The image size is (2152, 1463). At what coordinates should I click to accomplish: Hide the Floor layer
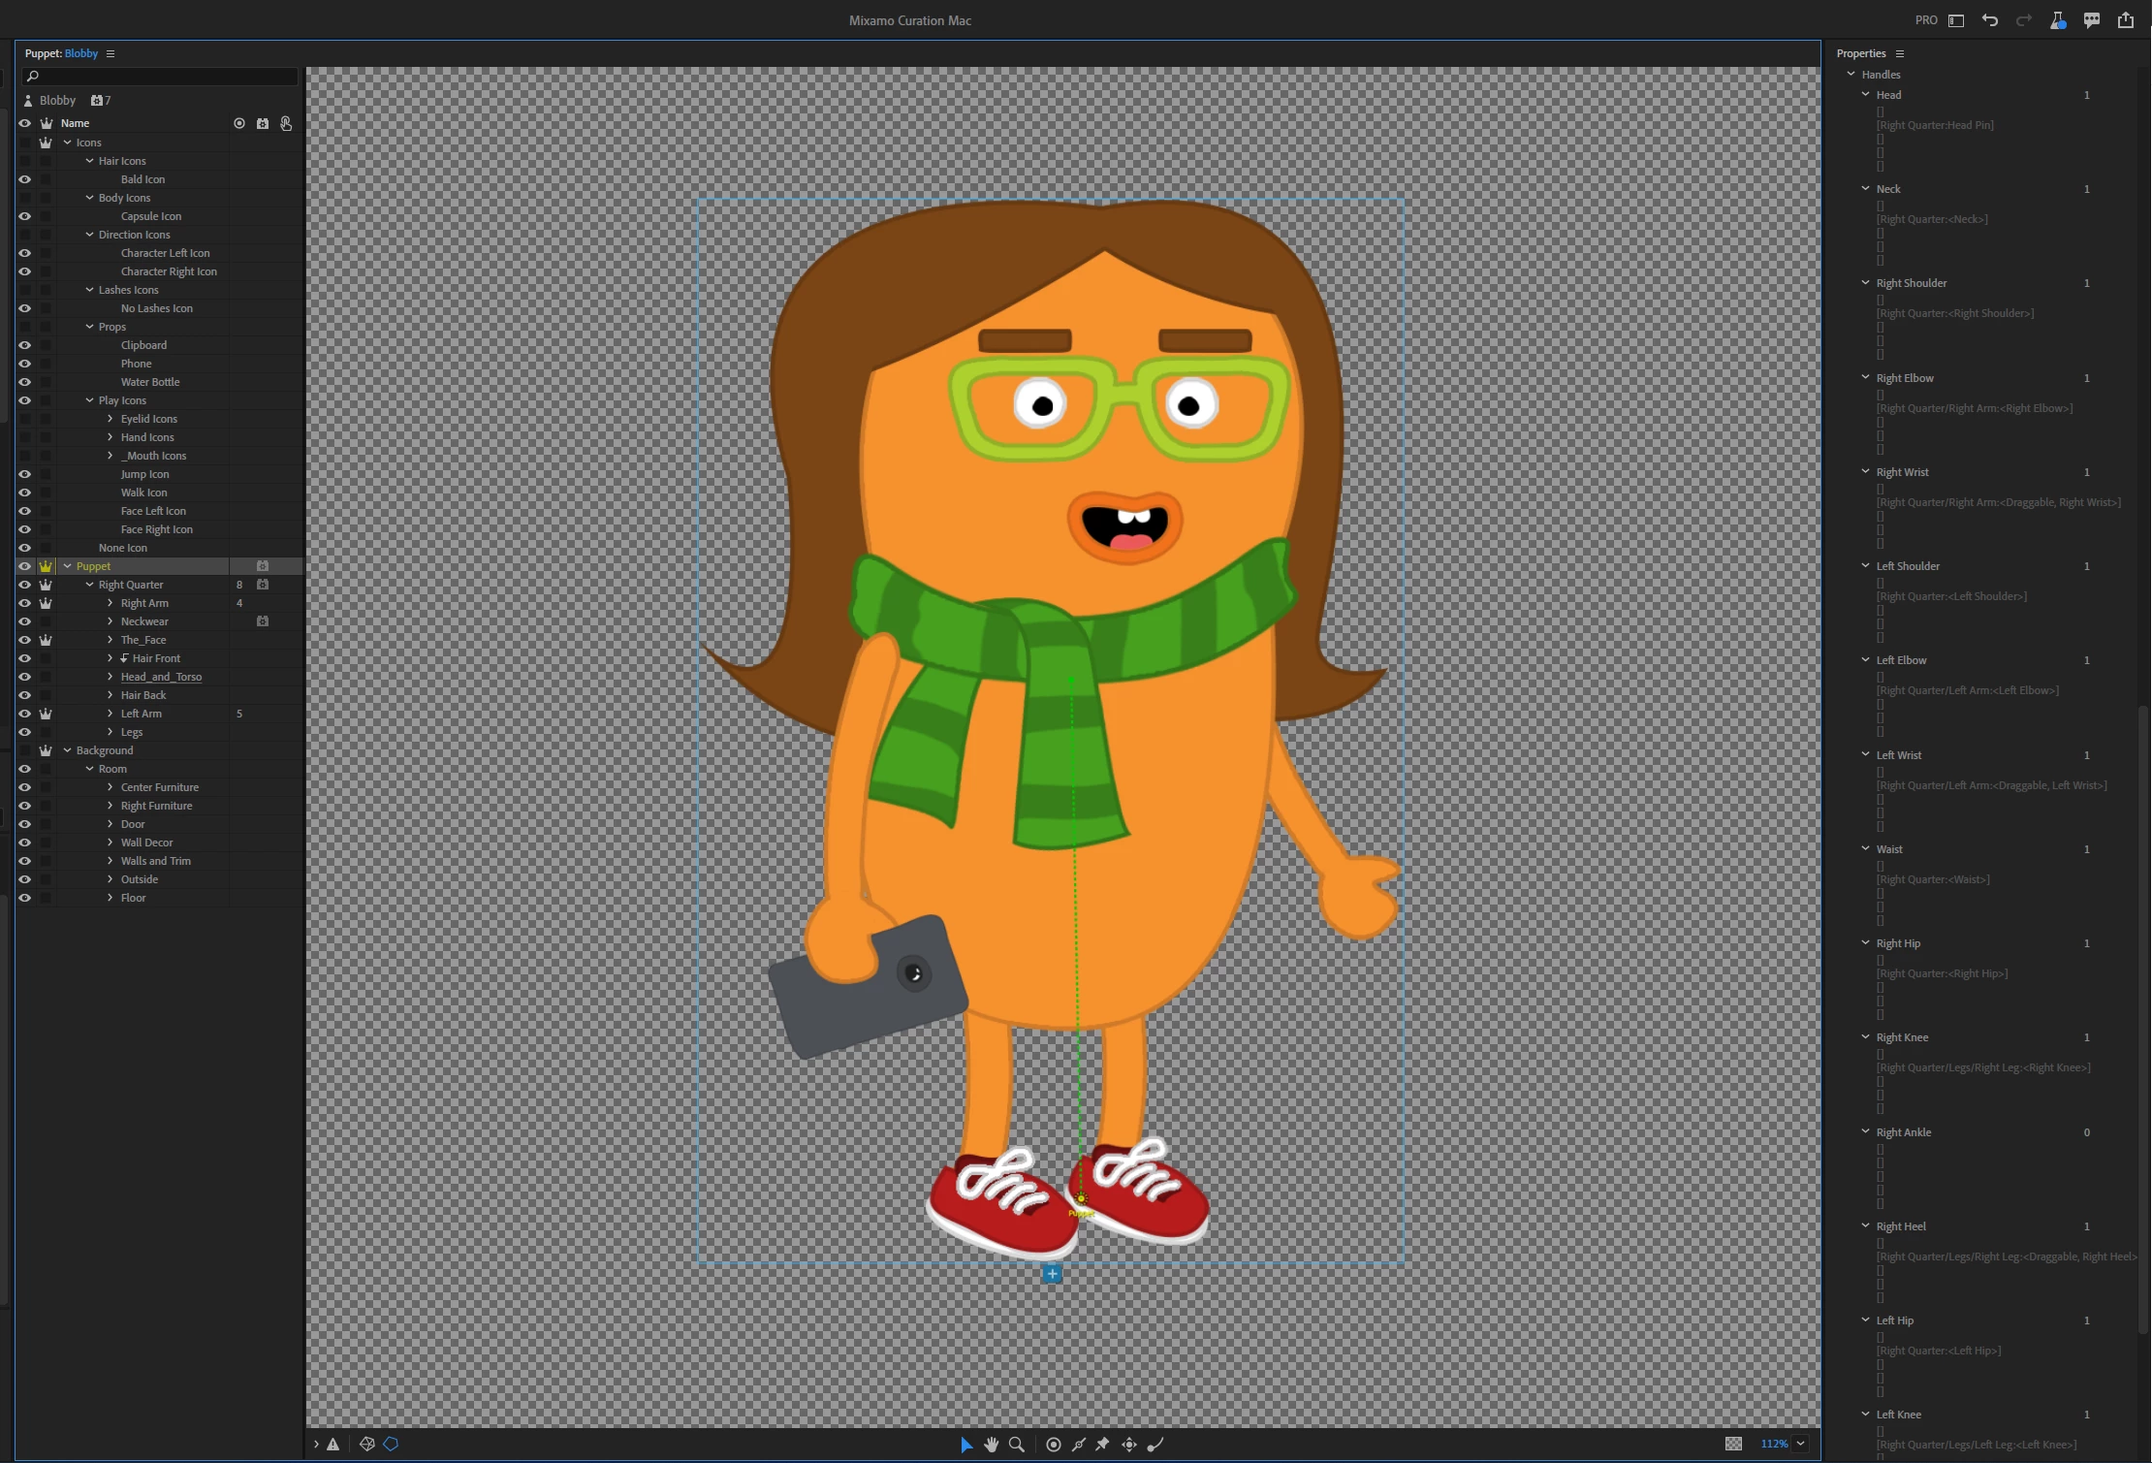(x=25, y=898)
